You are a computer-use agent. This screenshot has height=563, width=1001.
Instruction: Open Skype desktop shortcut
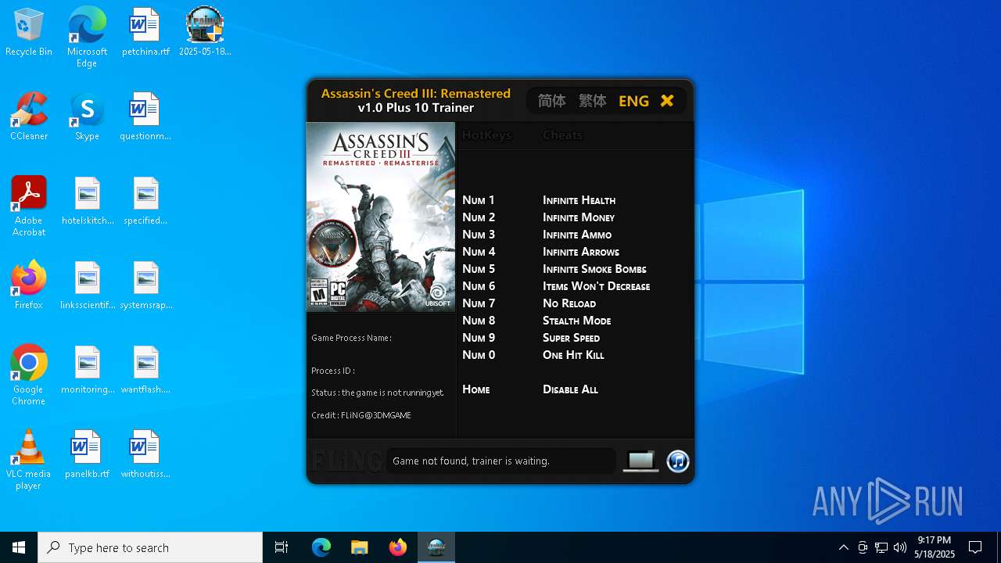point(87,117)
